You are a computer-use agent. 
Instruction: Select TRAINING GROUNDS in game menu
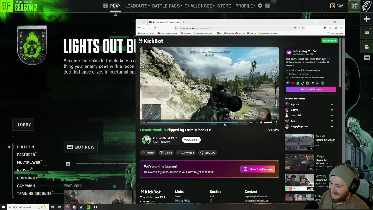click(x=34, y=194)
